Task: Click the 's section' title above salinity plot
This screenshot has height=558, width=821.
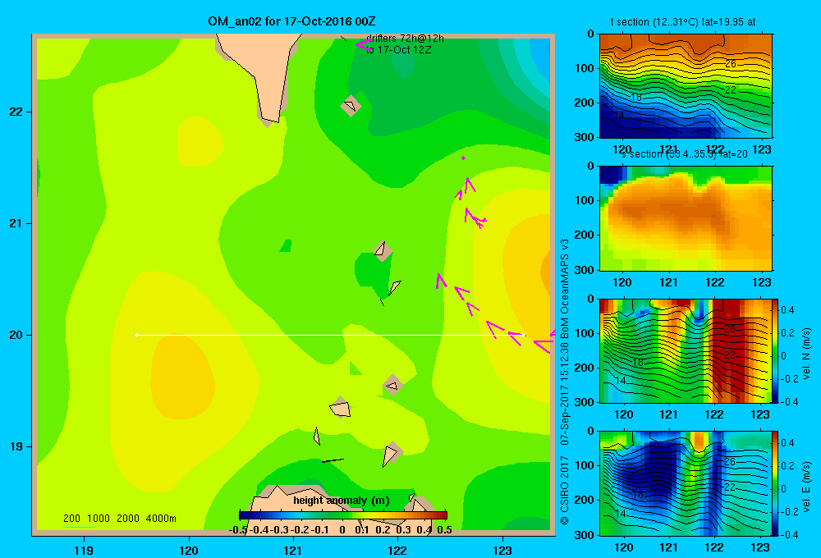Action: tap(684, 154)
